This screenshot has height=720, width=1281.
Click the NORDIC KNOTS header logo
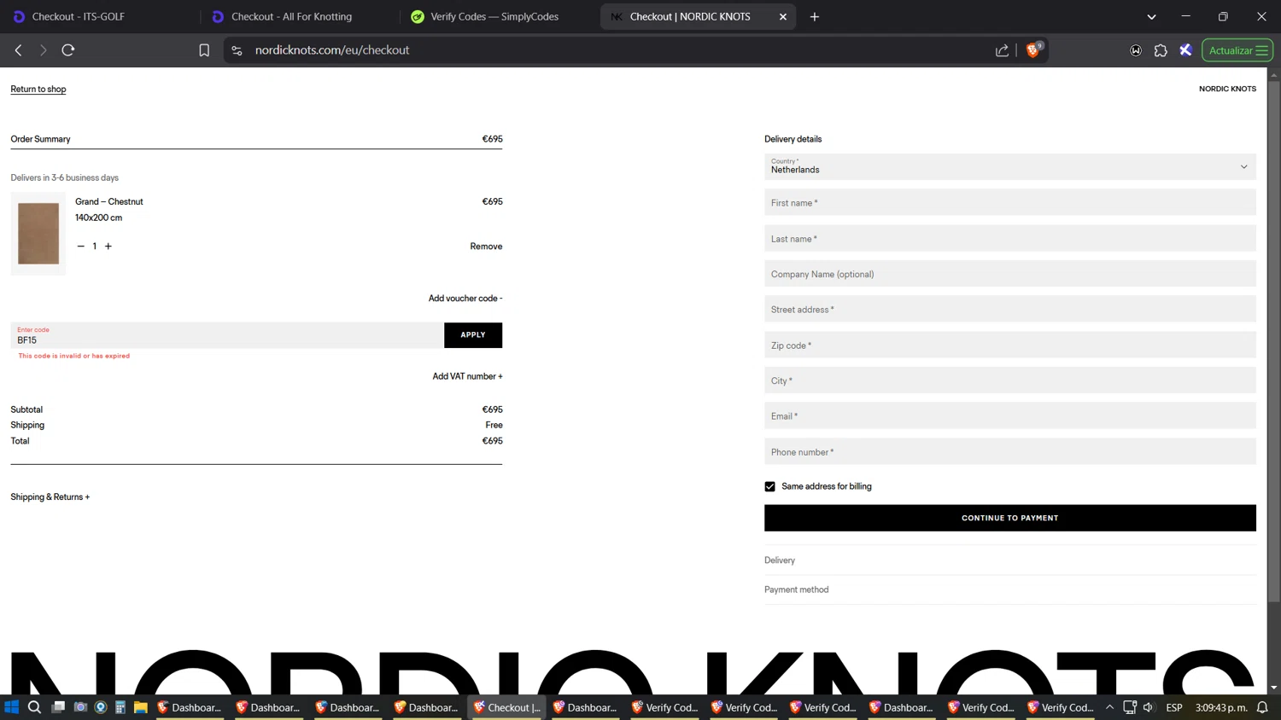click(x=1227, y=89)
